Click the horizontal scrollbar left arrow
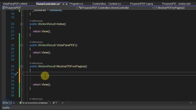The height and width of the screenshot is (110, 196). click(63, 103)
